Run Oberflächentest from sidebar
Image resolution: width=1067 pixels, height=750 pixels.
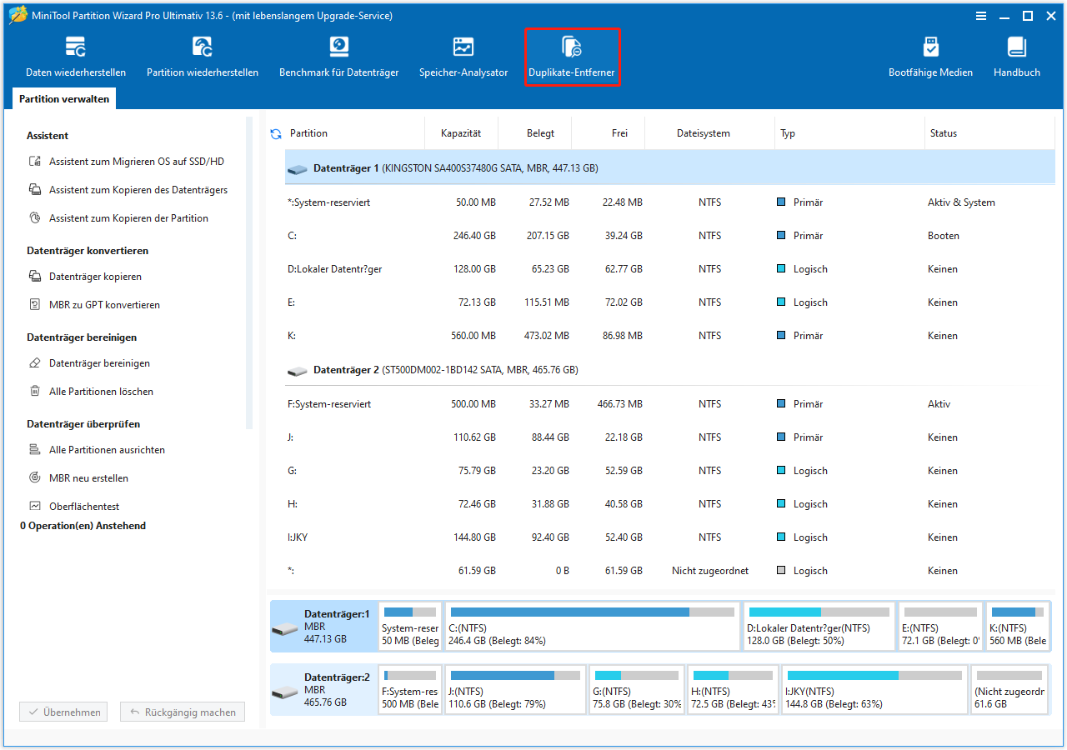(73, 507)
